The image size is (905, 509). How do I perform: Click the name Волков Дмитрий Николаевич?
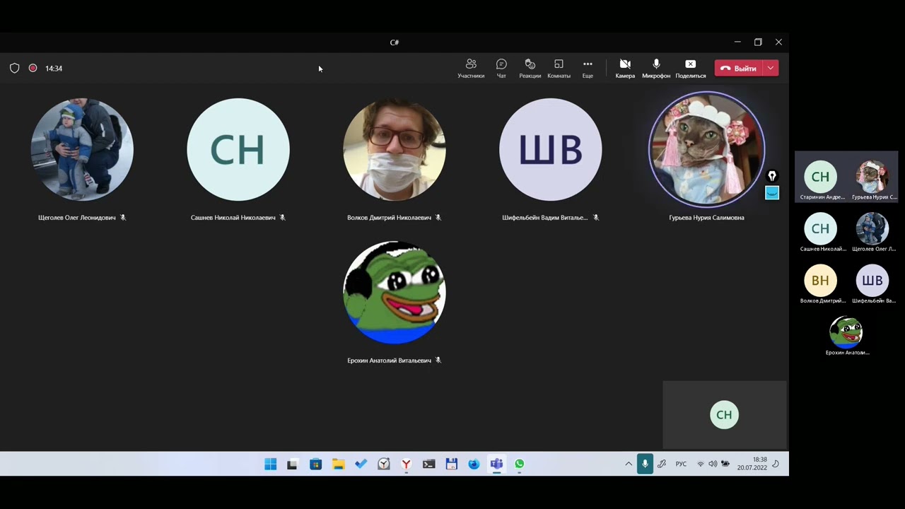(x=389, y=218)
